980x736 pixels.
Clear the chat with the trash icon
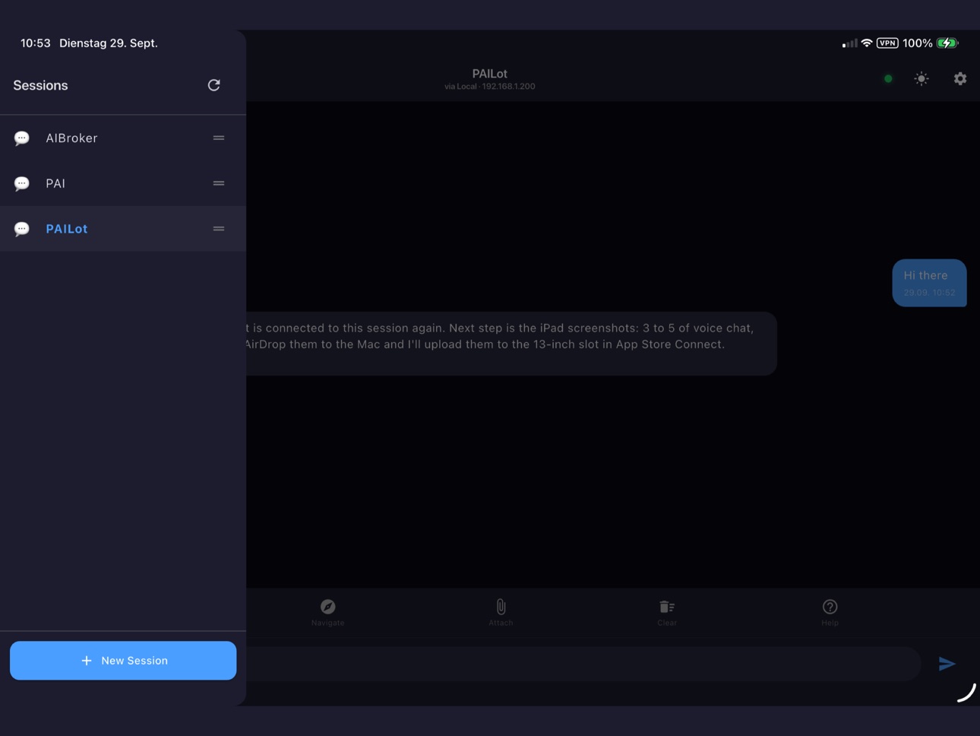point(667,612)
